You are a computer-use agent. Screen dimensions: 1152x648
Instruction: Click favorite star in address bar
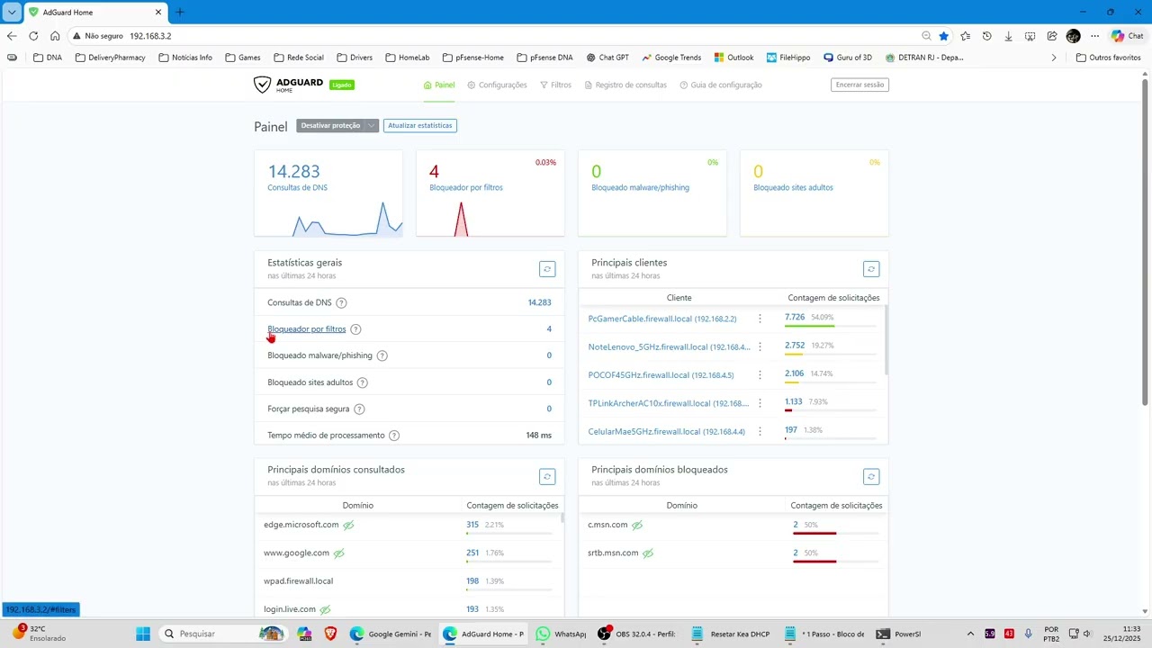943,36
